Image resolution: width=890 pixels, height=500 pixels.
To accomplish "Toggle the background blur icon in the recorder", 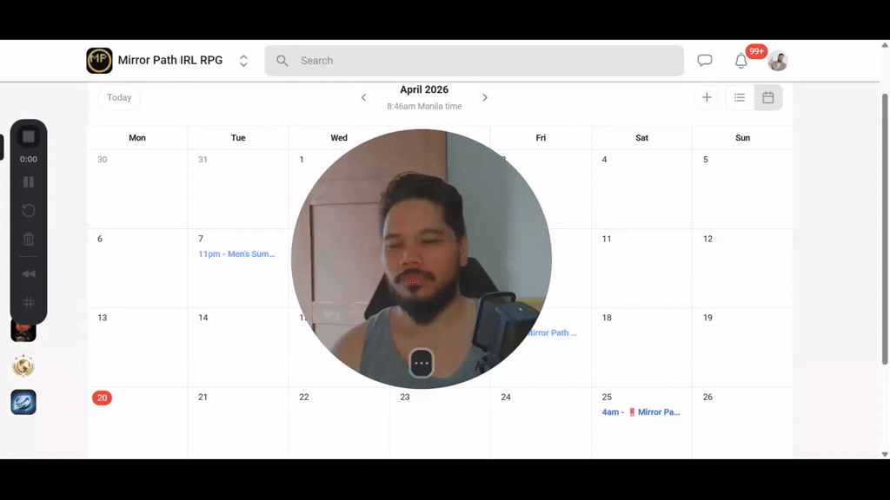I will click(29, 302).
